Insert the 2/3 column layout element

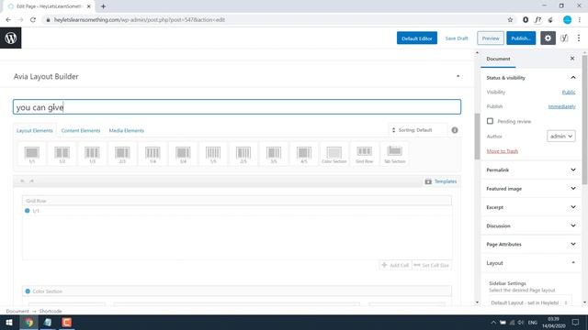pyautogui.click(x=122, y=154)
